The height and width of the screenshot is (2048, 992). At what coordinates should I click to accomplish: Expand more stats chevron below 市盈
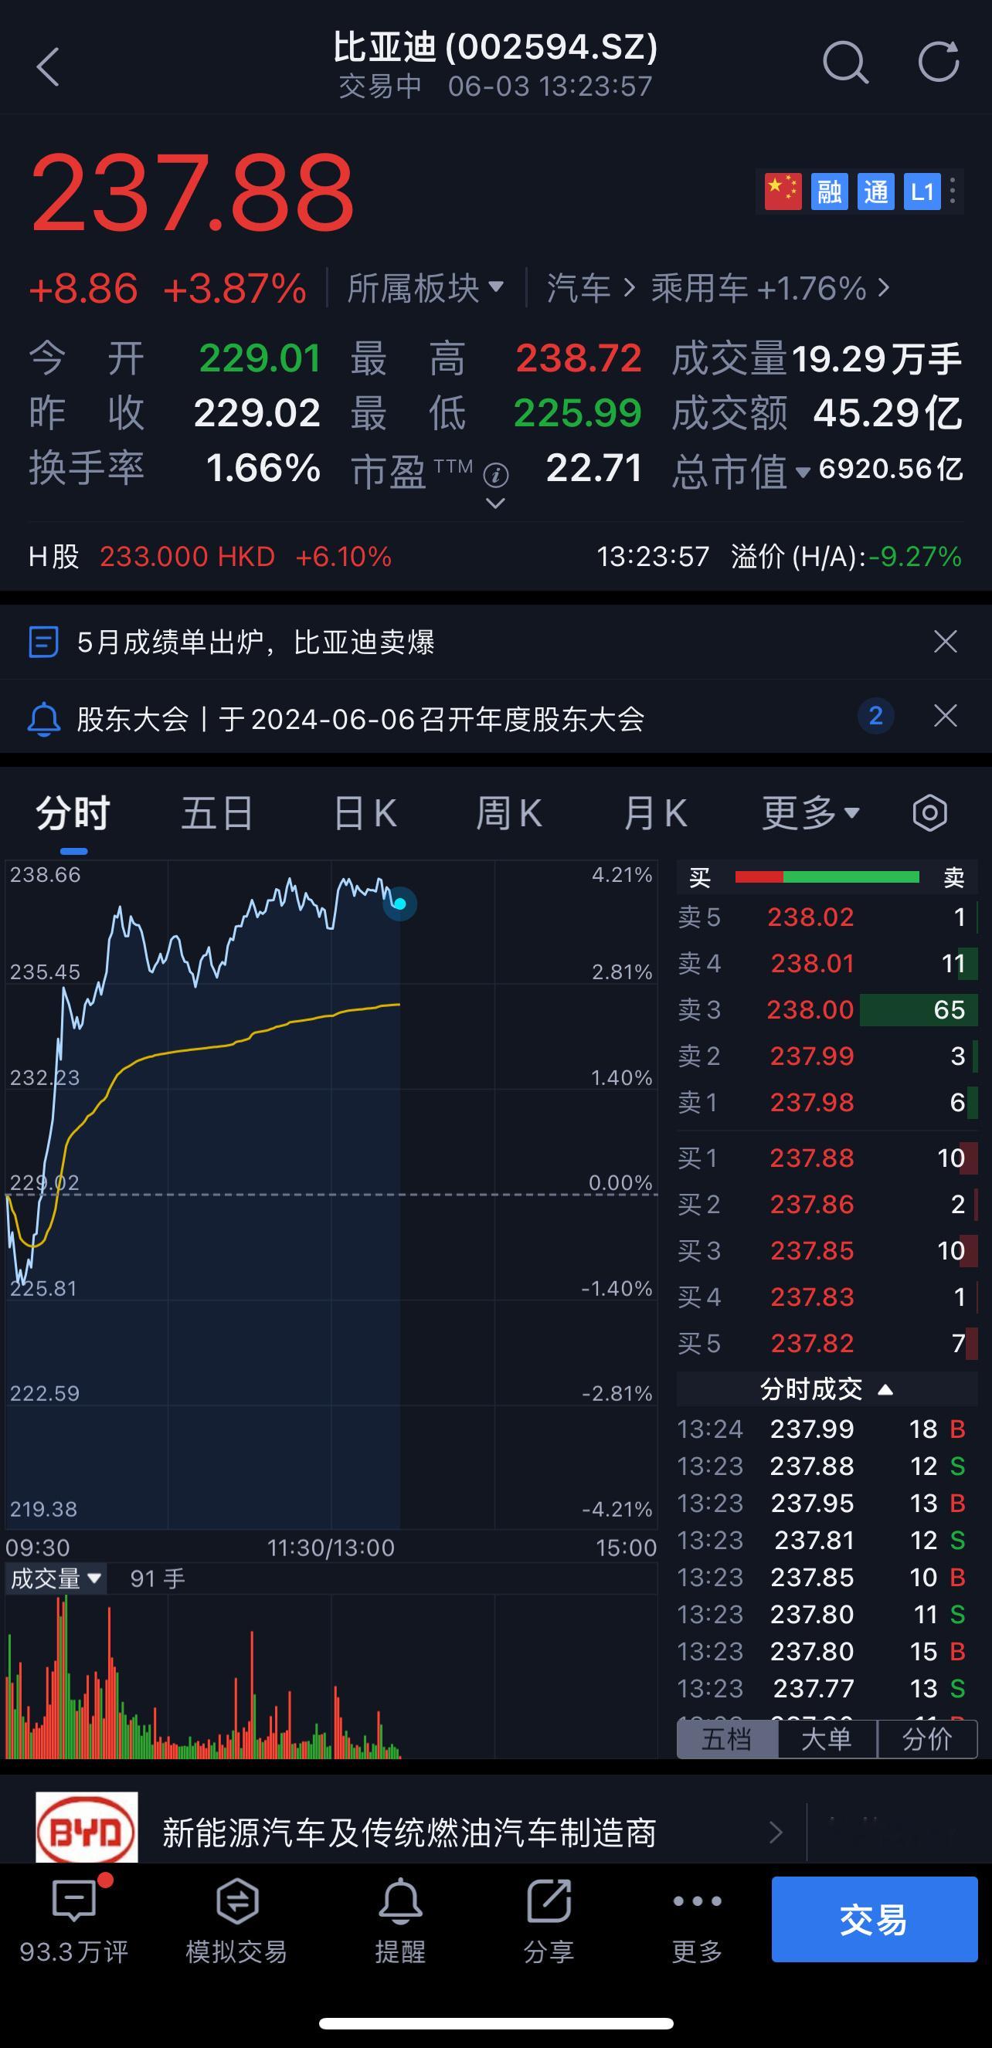tap(494, 504)
